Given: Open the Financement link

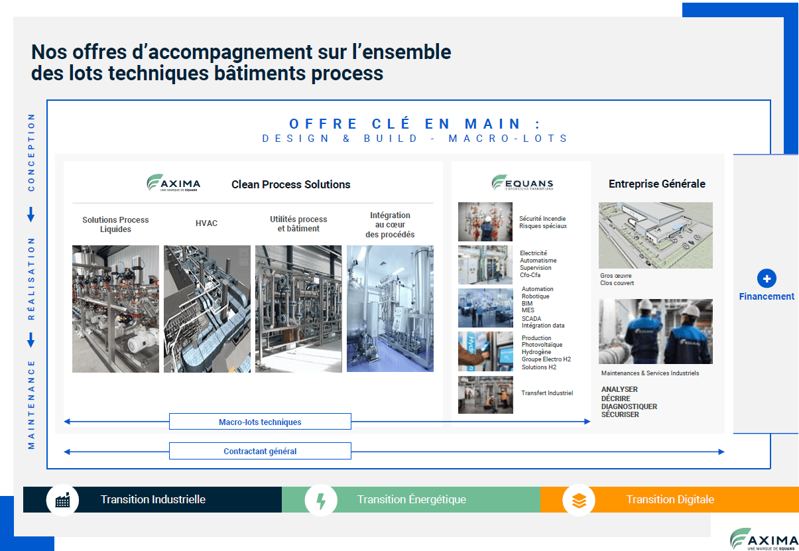Looking at the screenshot, I should pos(767,296).
